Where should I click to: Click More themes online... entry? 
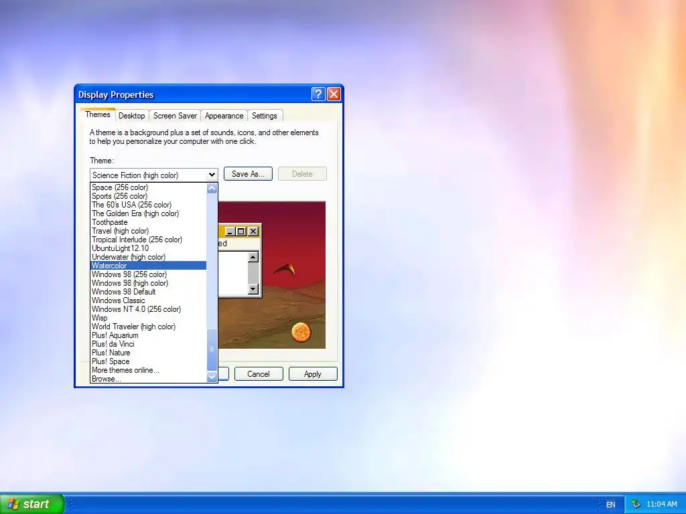pyautogui.click(x=148, y=370)
